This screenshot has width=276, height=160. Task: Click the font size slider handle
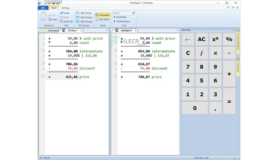point(222,158)
